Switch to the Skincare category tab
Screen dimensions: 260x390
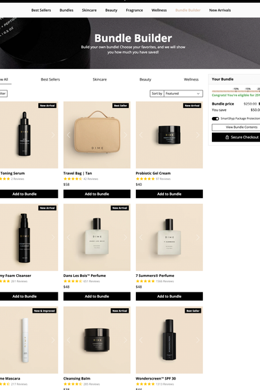click(x=99, y=79)
